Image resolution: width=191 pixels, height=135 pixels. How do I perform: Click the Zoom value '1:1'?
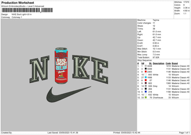pos(185,13)
